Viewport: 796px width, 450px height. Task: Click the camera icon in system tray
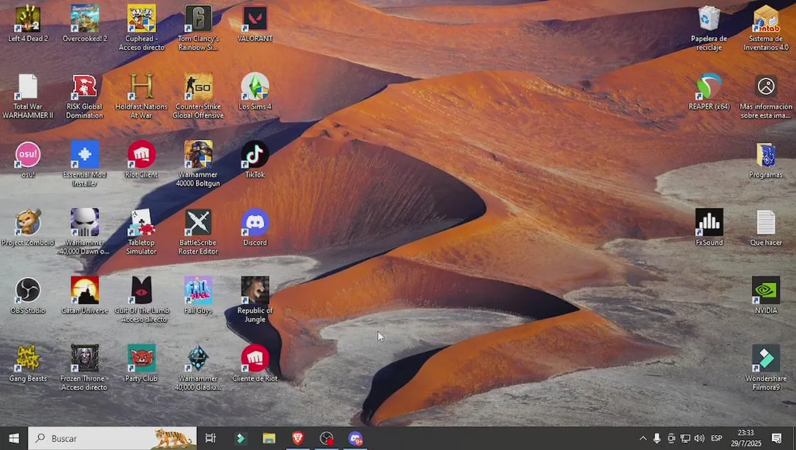tap(671, 438)
